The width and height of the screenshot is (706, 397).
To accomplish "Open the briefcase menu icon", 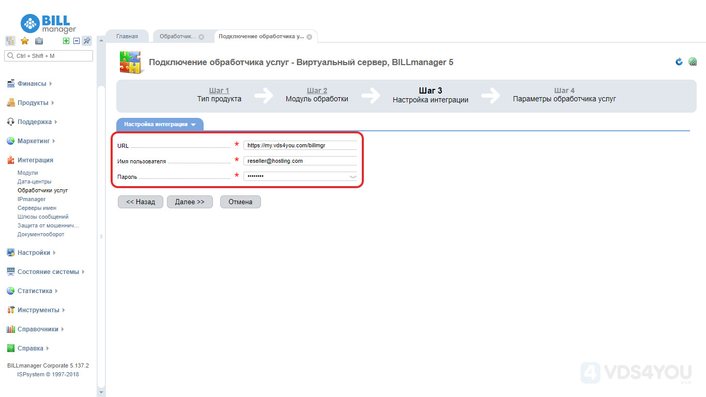I will pyautogui.click(x=39, y=41).
